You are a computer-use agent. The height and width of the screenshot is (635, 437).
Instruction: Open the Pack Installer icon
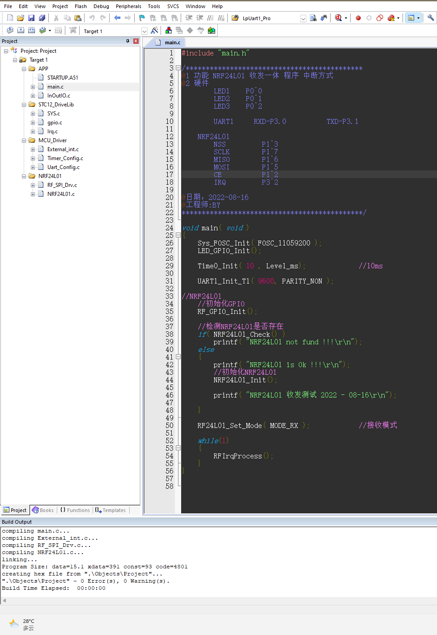(212, 30)
